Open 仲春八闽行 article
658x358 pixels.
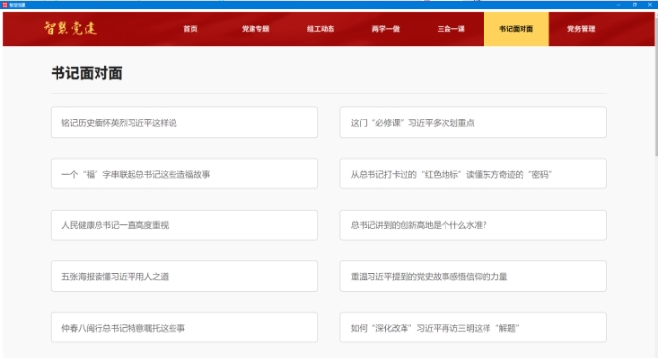pyautogui.click(x=184, y=328)
